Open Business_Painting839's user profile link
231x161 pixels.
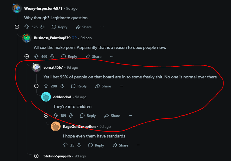coord(52,38)
